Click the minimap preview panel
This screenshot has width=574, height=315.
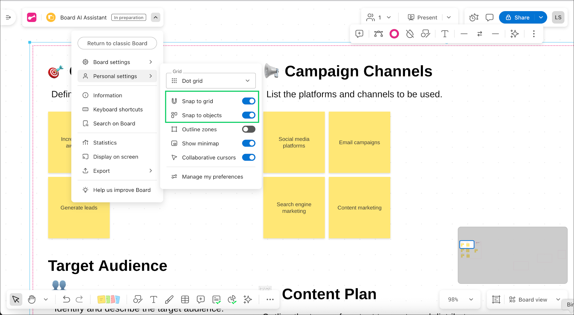tap(512, 255)
